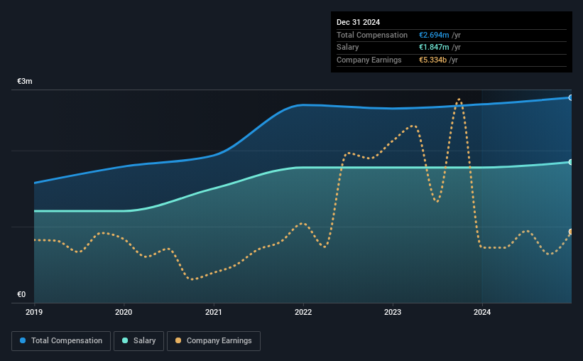Click the €2.694m total compensation value
The image size is (583, 361).
click(434, 35)
